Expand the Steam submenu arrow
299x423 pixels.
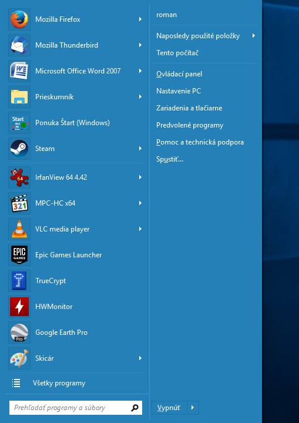click(140, 149)
